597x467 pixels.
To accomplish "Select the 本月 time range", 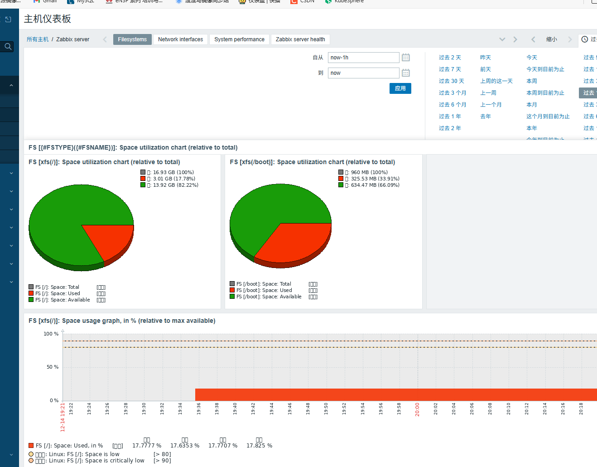I will (532, 105).
